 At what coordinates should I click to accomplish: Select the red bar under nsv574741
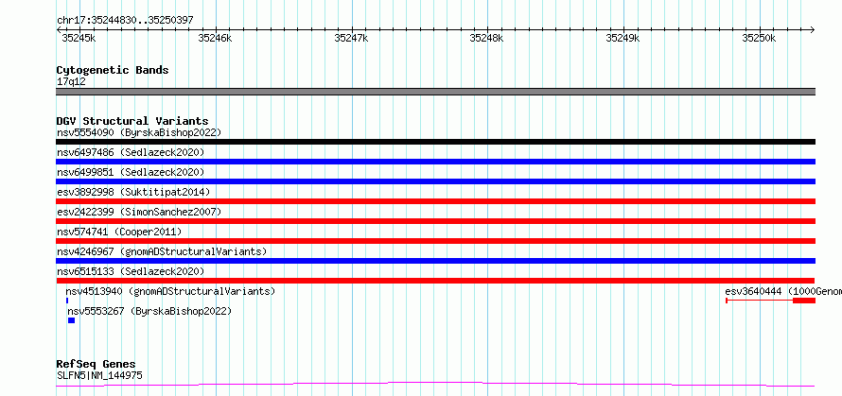[x=435, y=241]
